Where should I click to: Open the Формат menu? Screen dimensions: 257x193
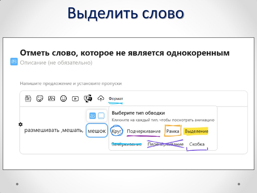coord(116,99)
